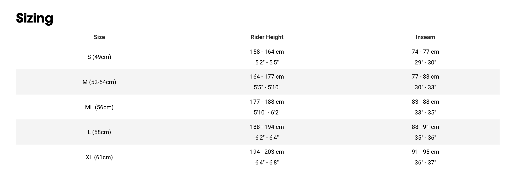Click the Size column header
This screenshot has width=524, height=187.
point(99,37)
